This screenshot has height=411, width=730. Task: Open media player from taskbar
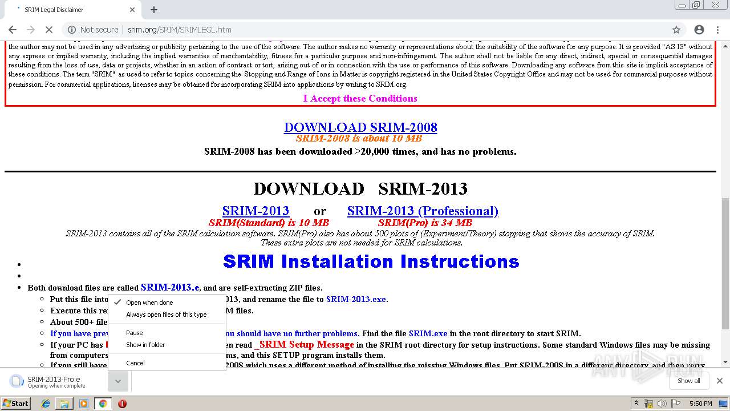[84, 404]
